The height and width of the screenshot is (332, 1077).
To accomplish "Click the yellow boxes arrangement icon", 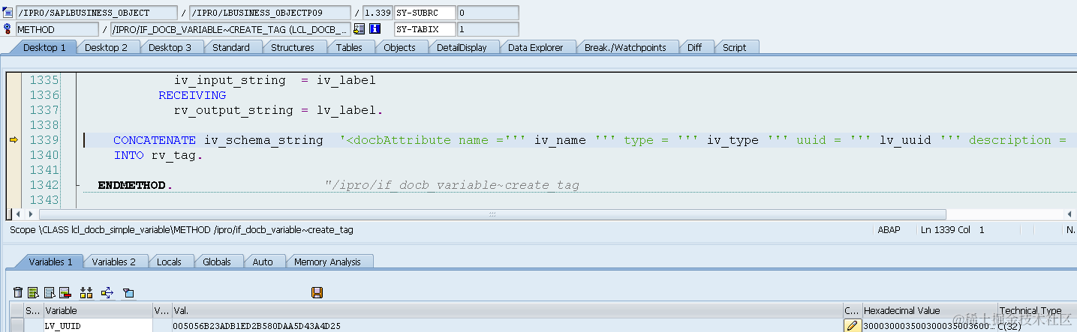I will (x=86, y=292).
